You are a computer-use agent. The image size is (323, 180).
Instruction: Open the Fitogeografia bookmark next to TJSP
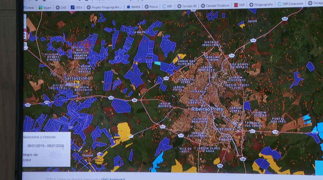261,4
